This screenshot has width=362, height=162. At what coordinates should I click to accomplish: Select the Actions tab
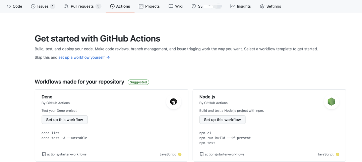120,6
